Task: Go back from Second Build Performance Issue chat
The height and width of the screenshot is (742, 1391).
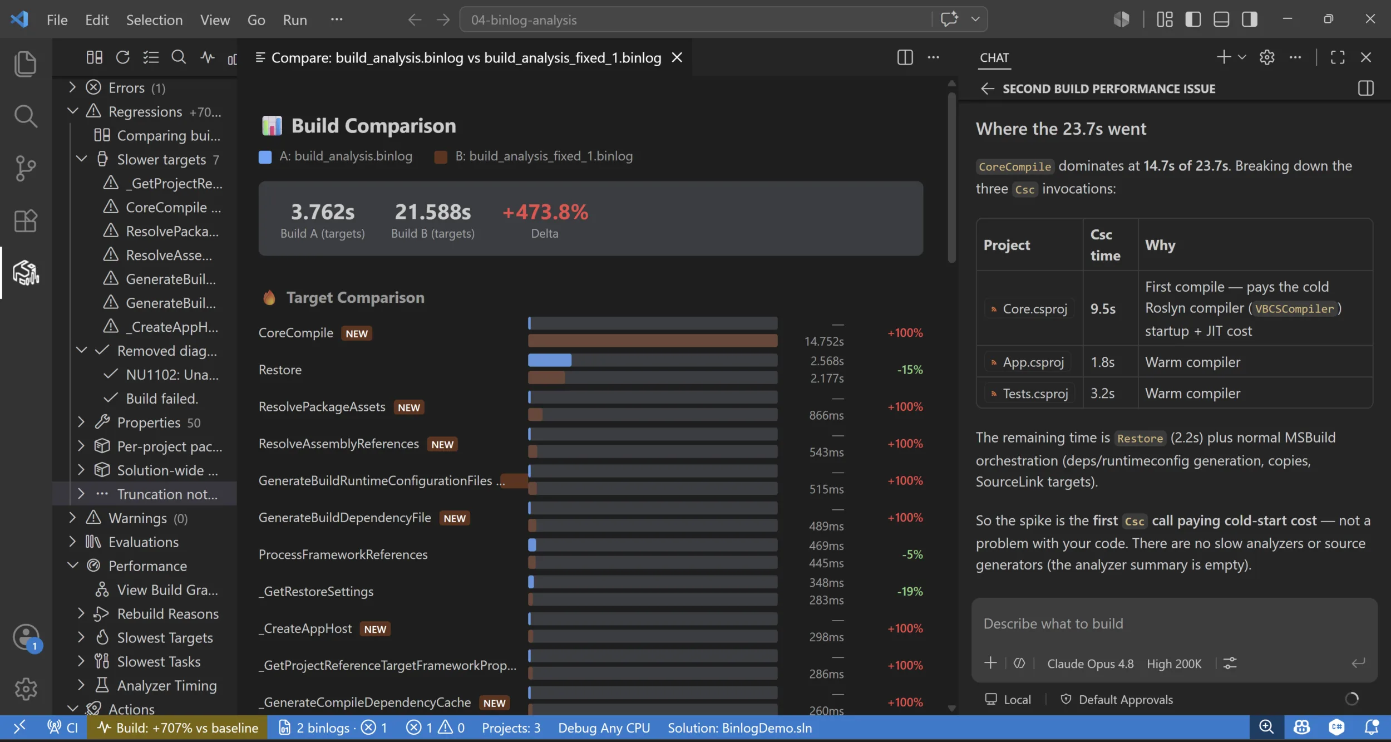Action: [988, 89]
